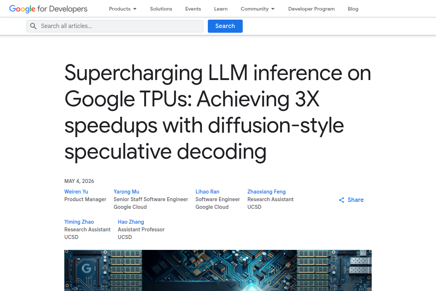Click the article title heading
This screenshot has height=291, width=436.
(x=218, y=112)
